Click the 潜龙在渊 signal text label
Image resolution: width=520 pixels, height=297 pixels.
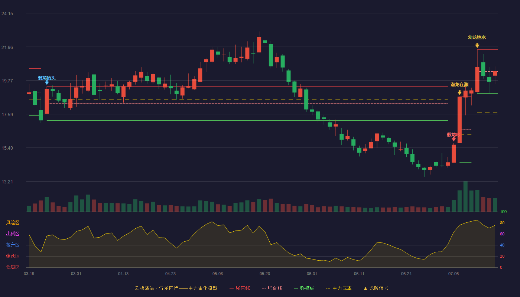[x=459, y=85]
